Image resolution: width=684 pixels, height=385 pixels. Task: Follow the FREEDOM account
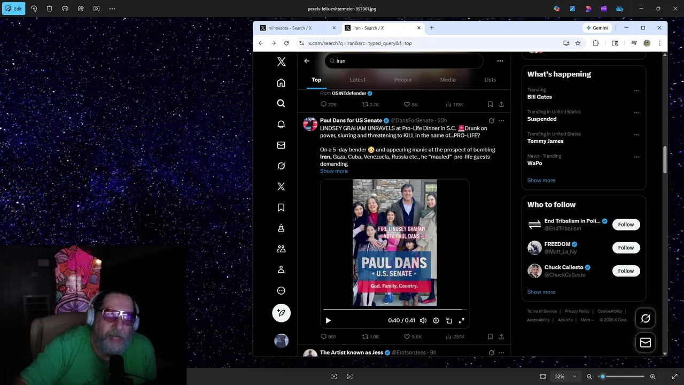pos(626,248)
